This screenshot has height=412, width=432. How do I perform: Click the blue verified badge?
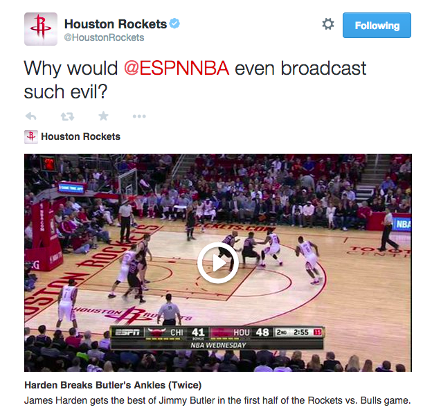click(174, 24)
